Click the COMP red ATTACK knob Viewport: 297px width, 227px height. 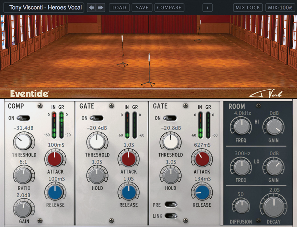(55, 158)
